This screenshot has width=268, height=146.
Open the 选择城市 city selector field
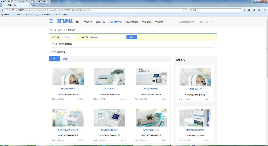click(x=68, y=37)
